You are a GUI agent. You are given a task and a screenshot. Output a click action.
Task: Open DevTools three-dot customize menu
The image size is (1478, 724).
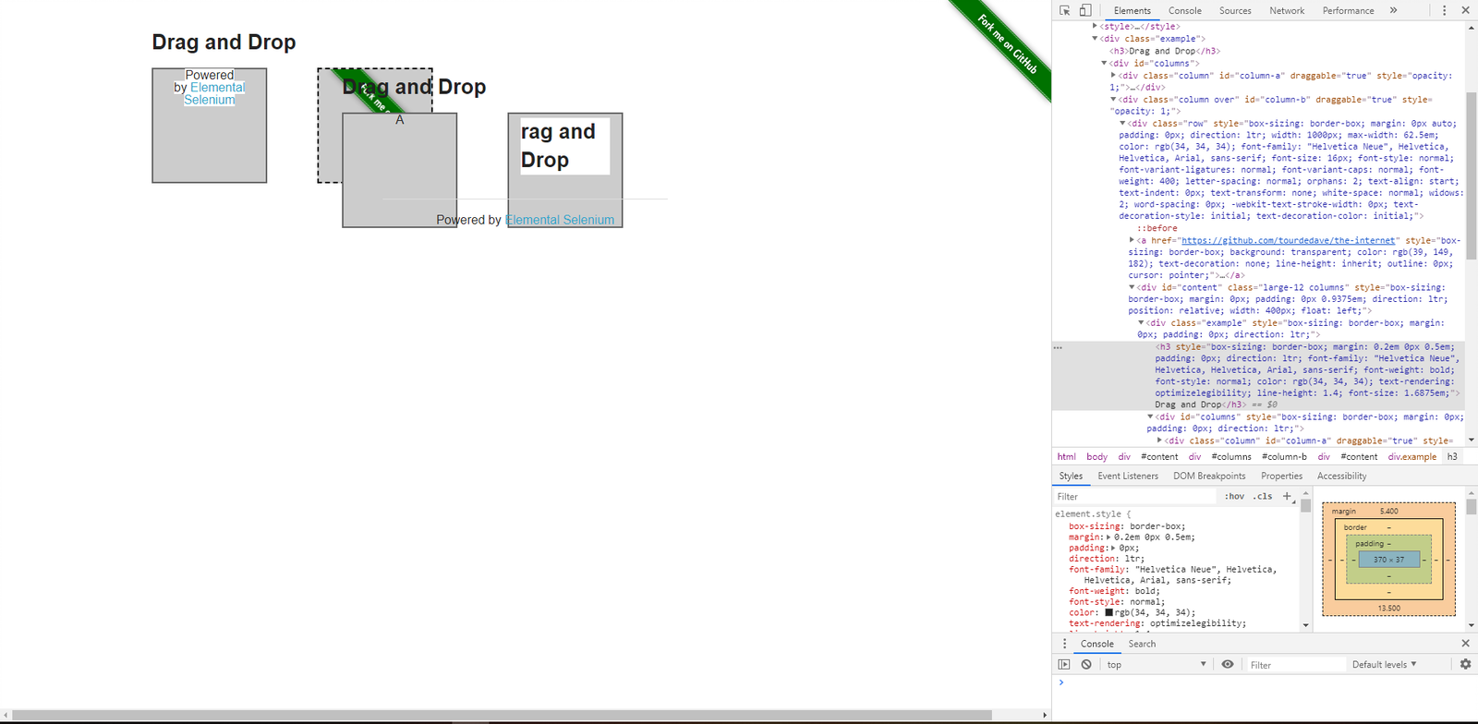pos(1445,10)
